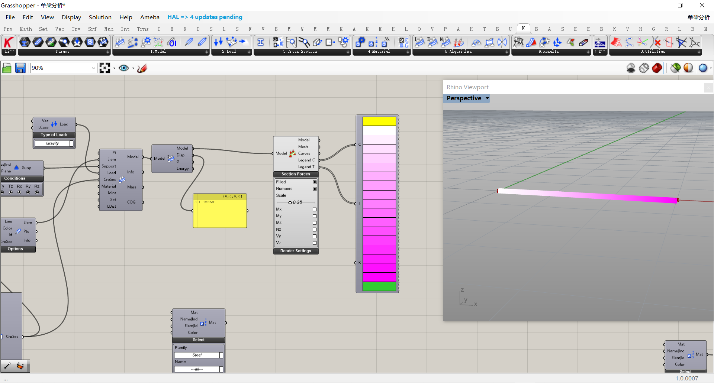The width and height of the screenshot is (714, 383).
Task: Click the red sketch markup icon
Action: 142,68
